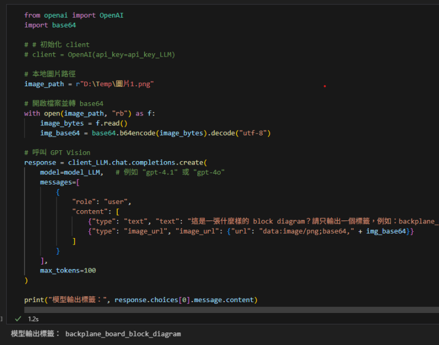Click the 'data:image/png;base64,' URL string
The image size is (439, 345).
[x=306, y=231]
